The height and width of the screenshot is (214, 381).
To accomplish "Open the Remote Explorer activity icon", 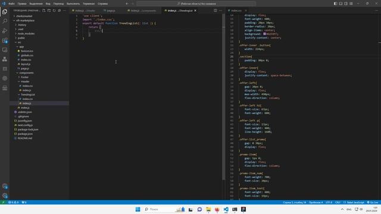I will coord(5,50).
